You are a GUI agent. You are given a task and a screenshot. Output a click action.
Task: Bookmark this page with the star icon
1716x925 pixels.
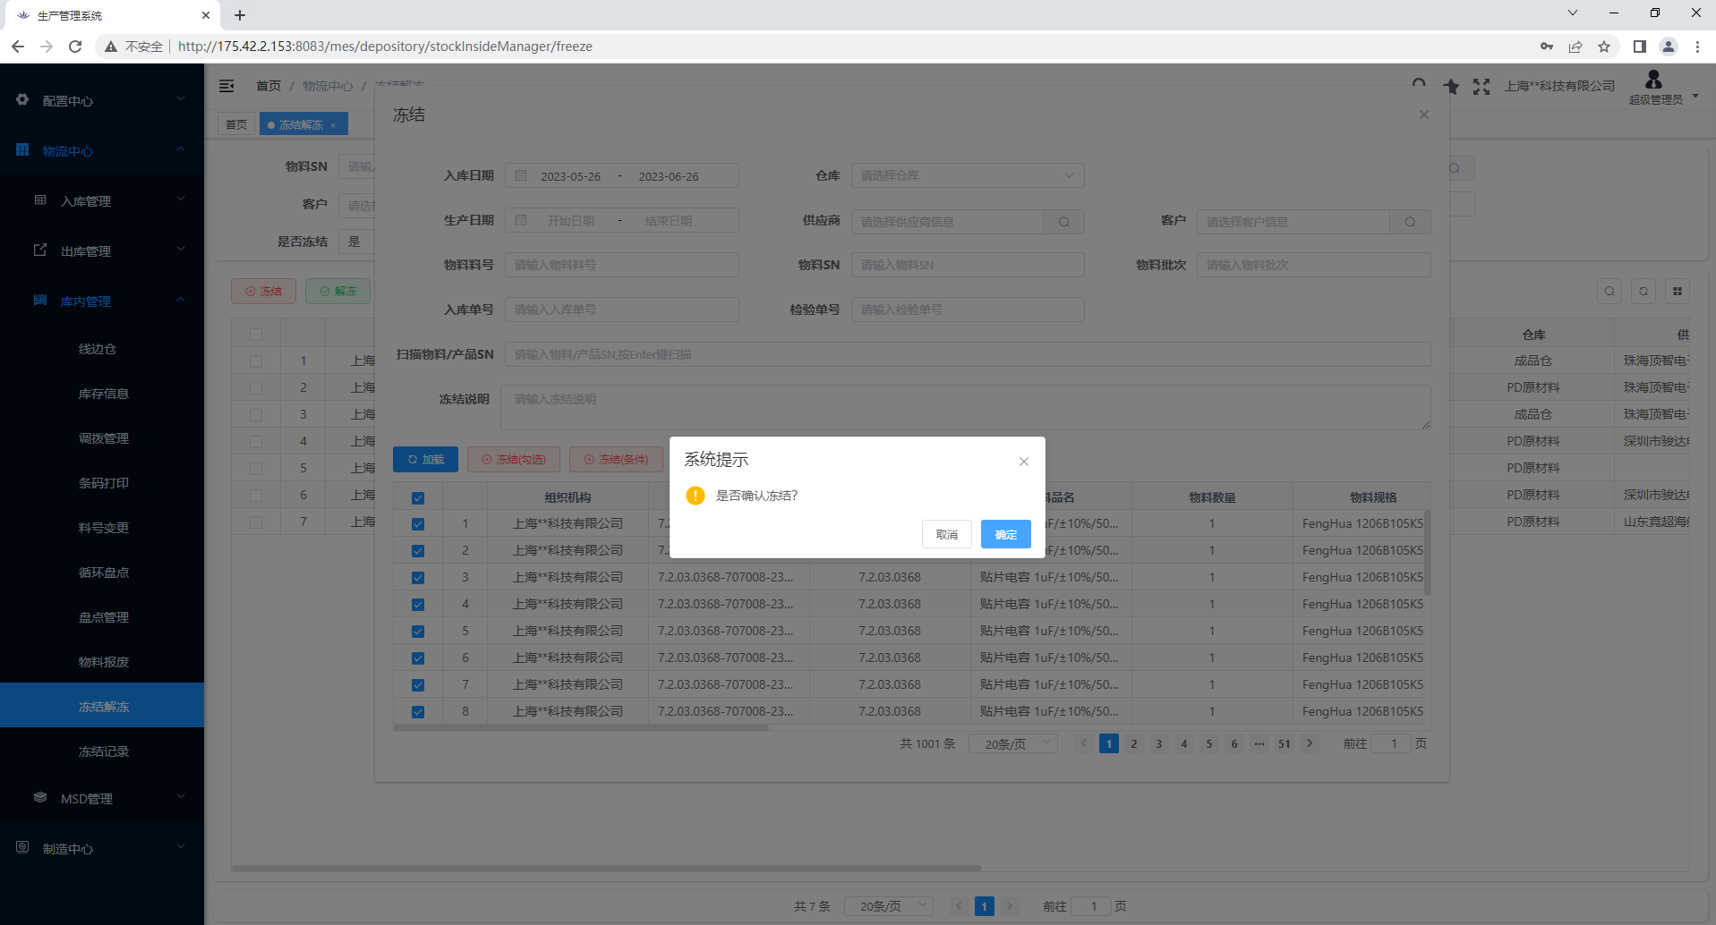1604,47
